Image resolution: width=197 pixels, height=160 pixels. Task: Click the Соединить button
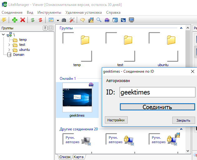(x=157, y=107)
